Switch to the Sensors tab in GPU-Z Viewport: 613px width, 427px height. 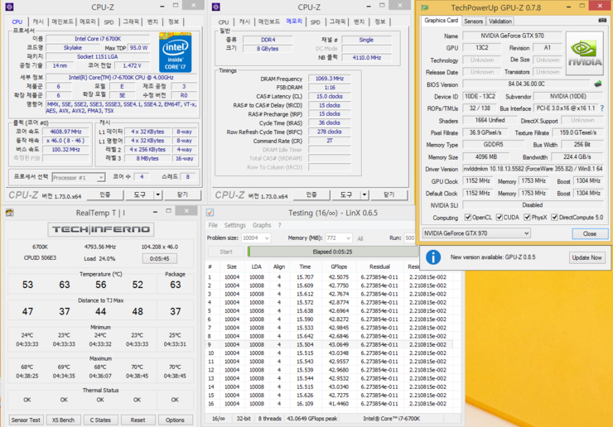[x=474, y=21]
